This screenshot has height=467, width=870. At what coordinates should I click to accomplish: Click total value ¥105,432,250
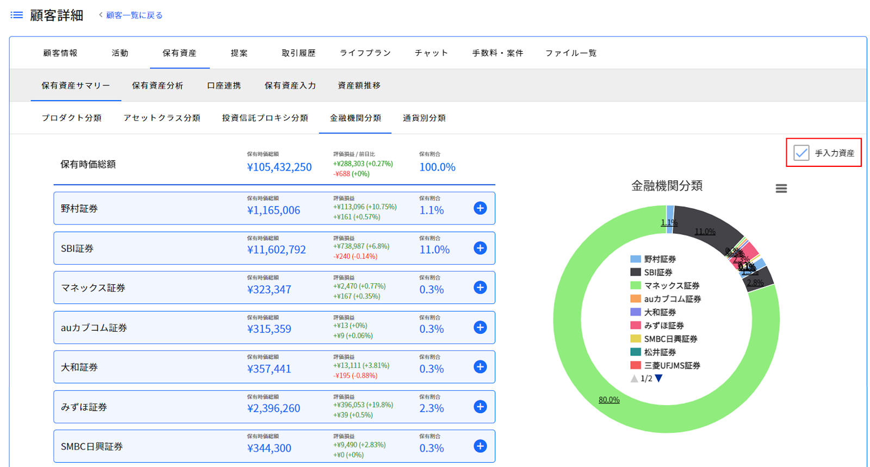click(279, 167)
